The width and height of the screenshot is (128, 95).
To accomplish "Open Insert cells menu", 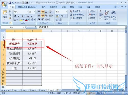I will point(92,11).
